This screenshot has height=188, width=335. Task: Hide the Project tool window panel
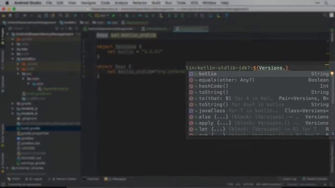point(77,28)
